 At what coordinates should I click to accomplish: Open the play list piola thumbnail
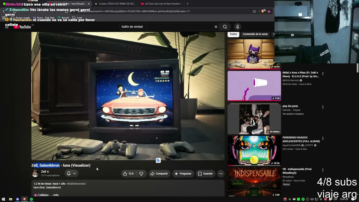(x=254, y=119)
